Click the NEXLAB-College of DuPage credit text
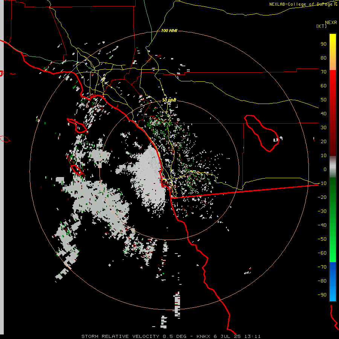 (x=303, y=4)
